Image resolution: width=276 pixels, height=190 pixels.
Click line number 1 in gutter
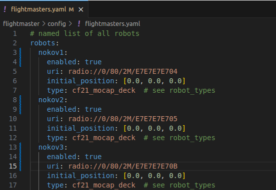tap(15, 33)
